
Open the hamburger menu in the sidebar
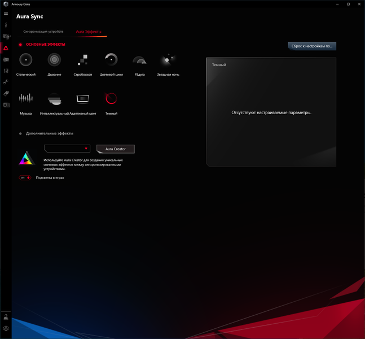coord(6,14)
